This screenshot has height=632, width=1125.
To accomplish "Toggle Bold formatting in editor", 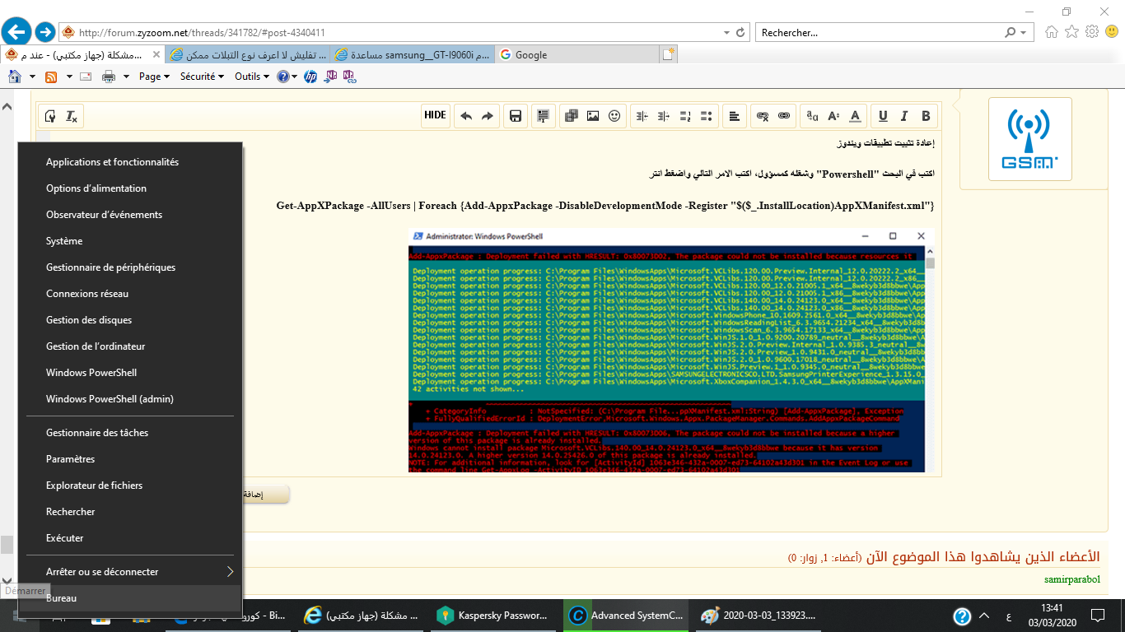I will pos(926,116).
